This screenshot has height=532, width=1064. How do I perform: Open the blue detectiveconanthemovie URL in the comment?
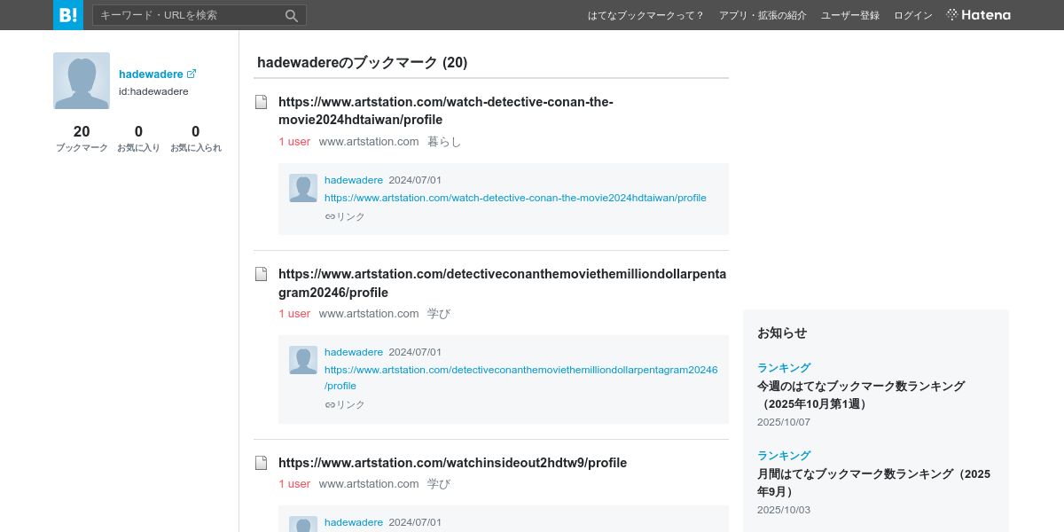tap(521, 378)
